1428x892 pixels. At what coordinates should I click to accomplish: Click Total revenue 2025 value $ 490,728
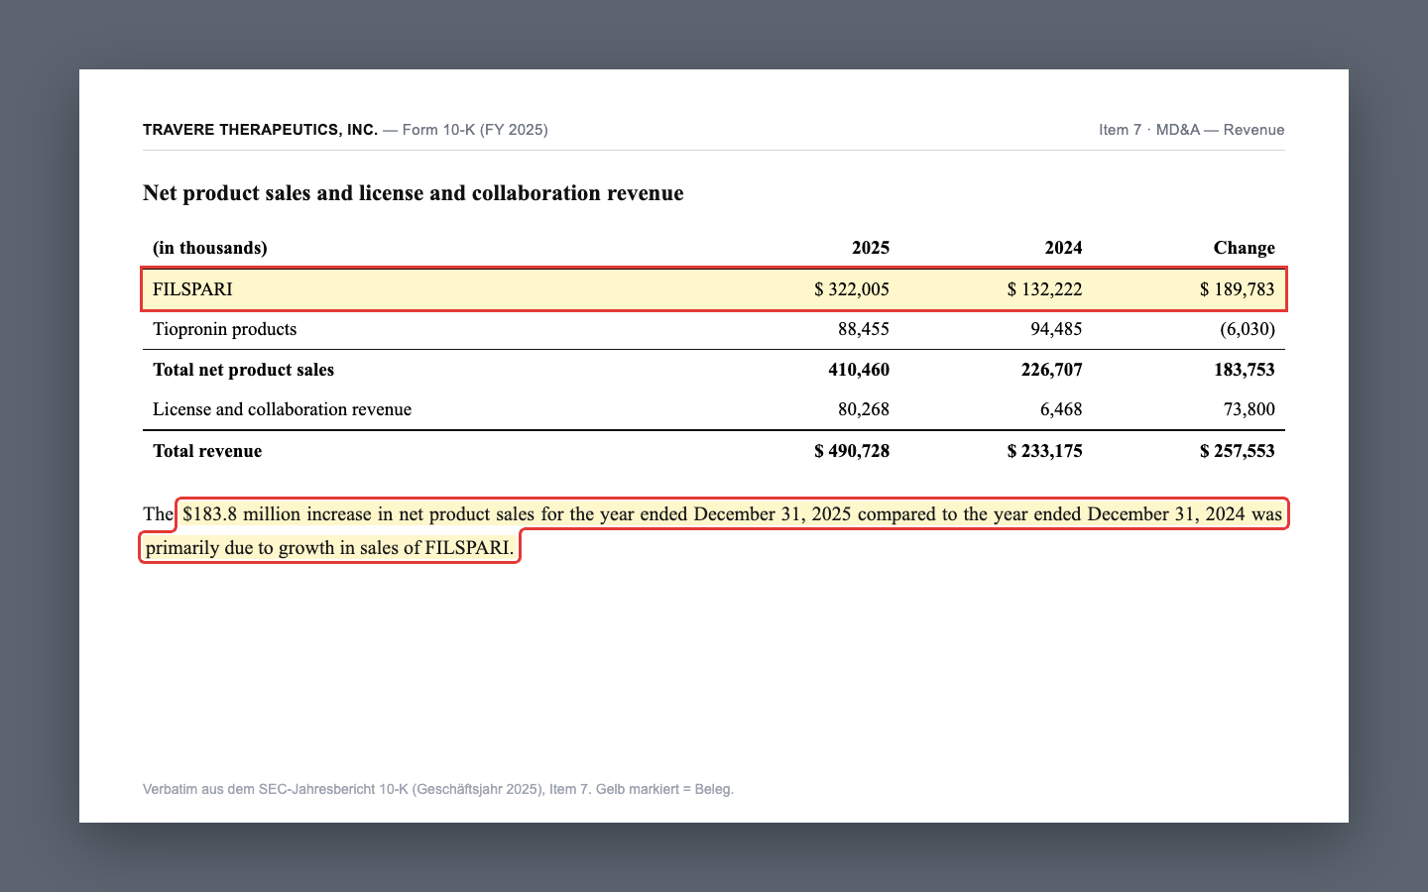852,451
